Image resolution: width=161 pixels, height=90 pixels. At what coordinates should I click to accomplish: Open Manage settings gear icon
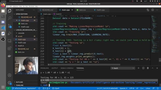[x=10, y=82]
